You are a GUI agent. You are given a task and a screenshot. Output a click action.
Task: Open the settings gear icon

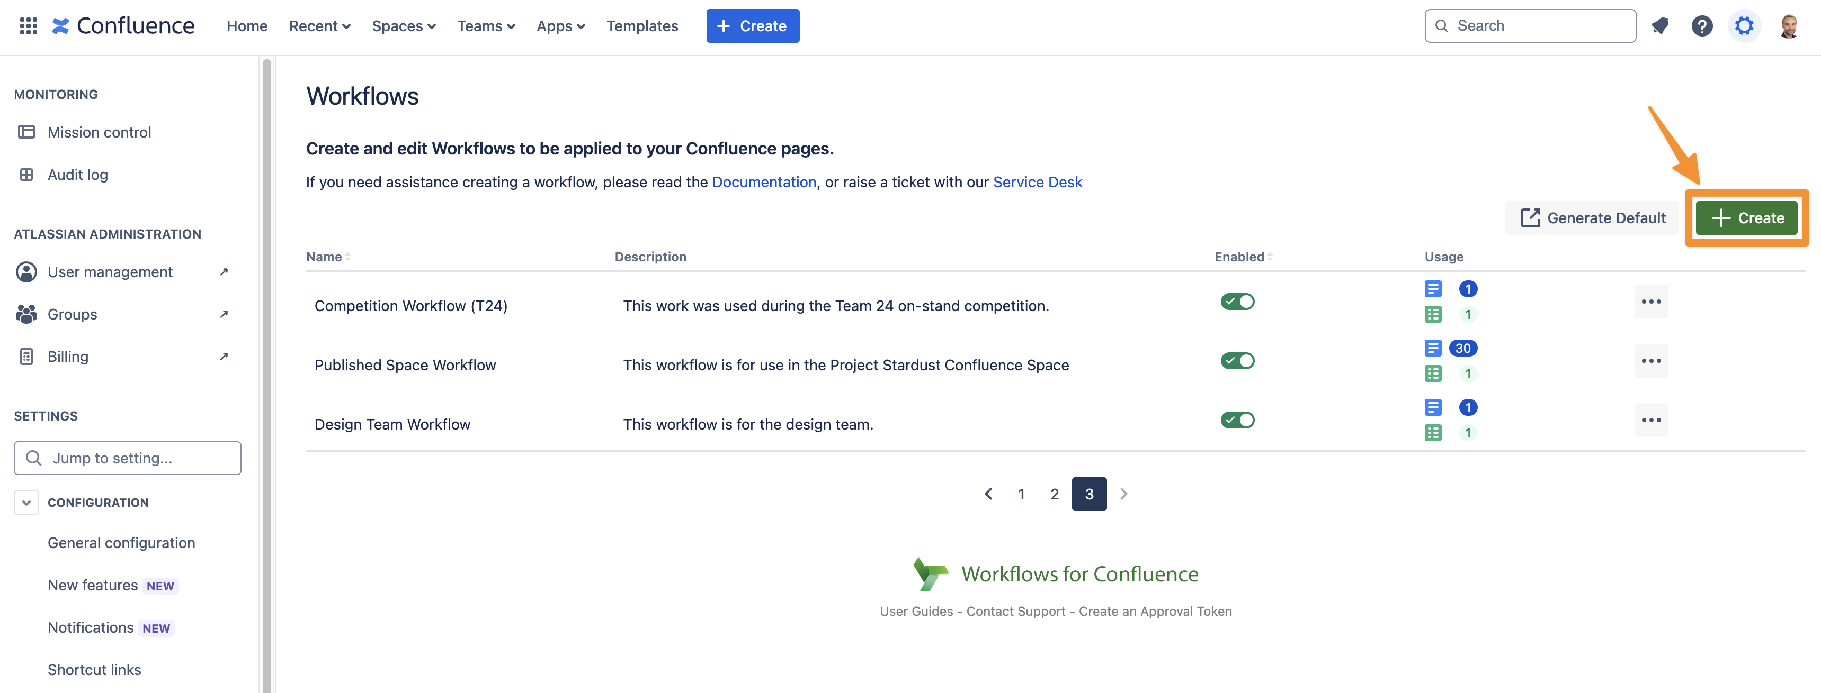coord(1745,25)
